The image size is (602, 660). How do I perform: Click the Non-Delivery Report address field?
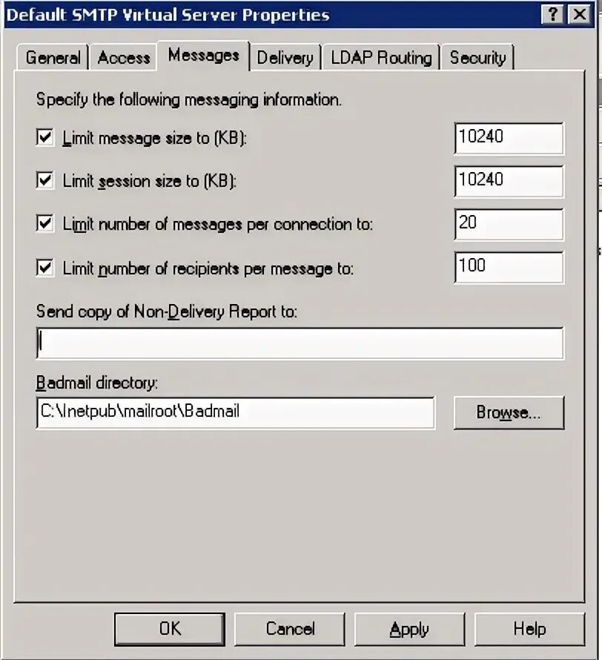pyautogui.click(x=300, y=343)
